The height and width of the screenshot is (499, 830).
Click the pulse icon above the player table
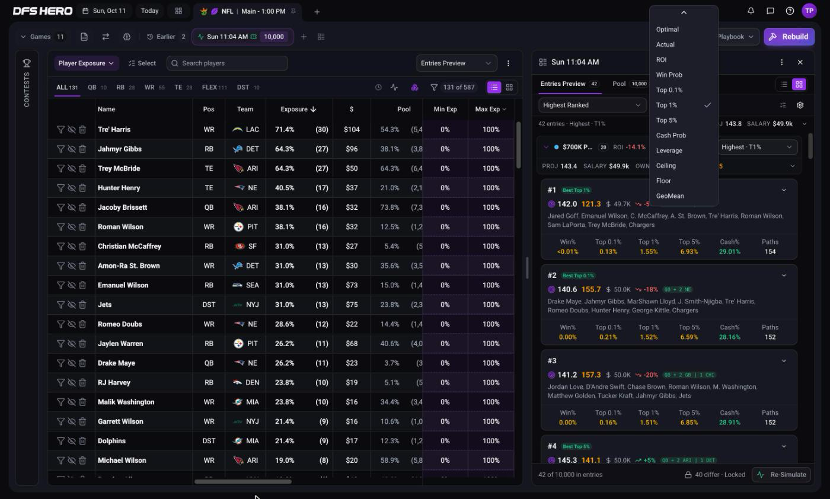pos(394,87)
